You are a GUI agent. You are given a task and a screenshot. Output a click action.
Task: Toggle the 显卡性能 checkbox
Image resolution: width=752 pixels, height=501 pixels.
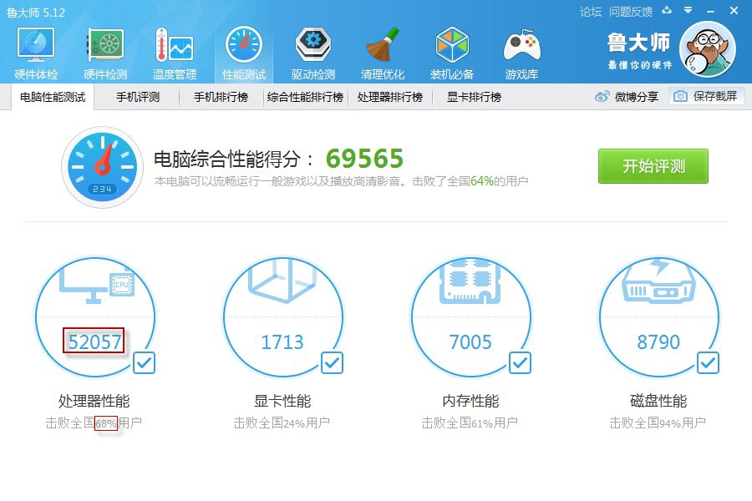[x=332, y=363]
